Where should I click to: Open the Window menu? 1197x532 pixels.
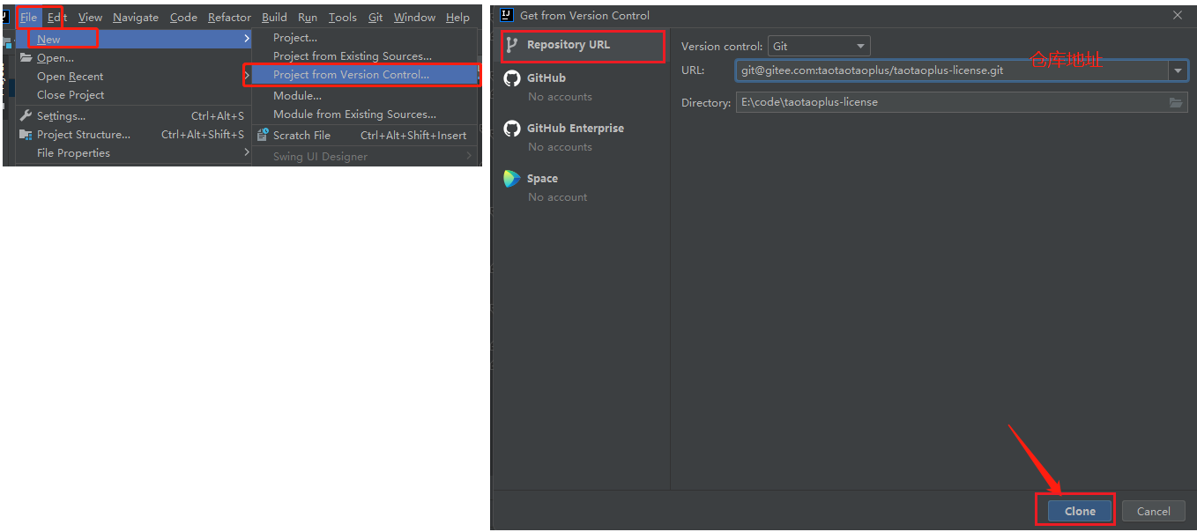(414, 17)
